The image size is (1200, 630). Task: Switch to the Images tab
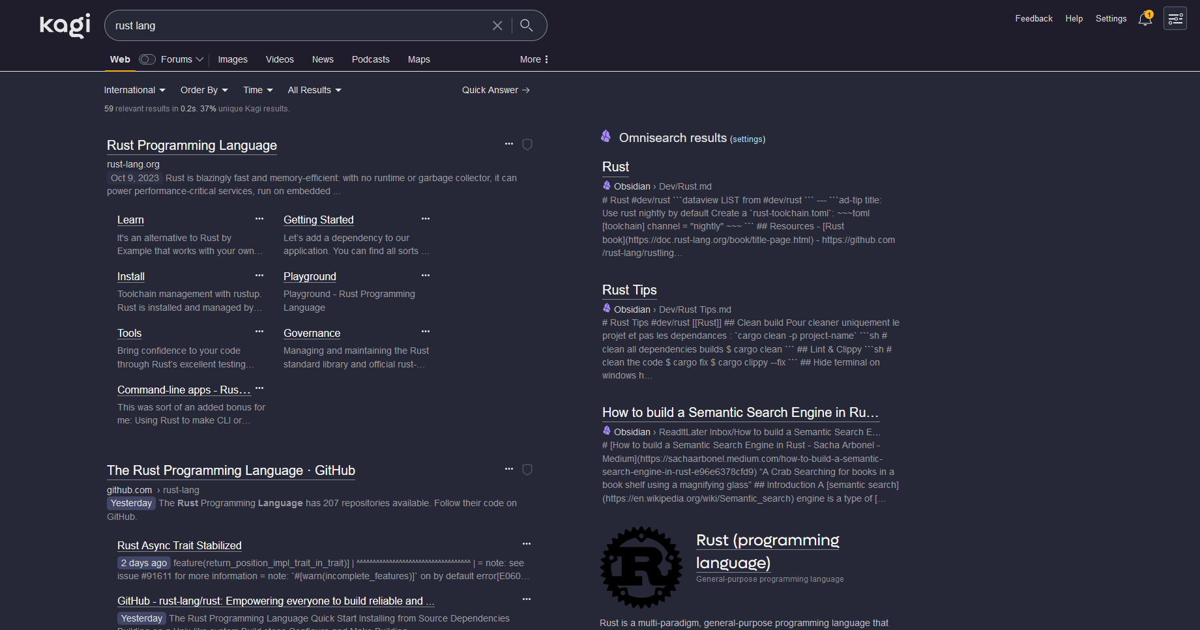(x=233, y=59)
